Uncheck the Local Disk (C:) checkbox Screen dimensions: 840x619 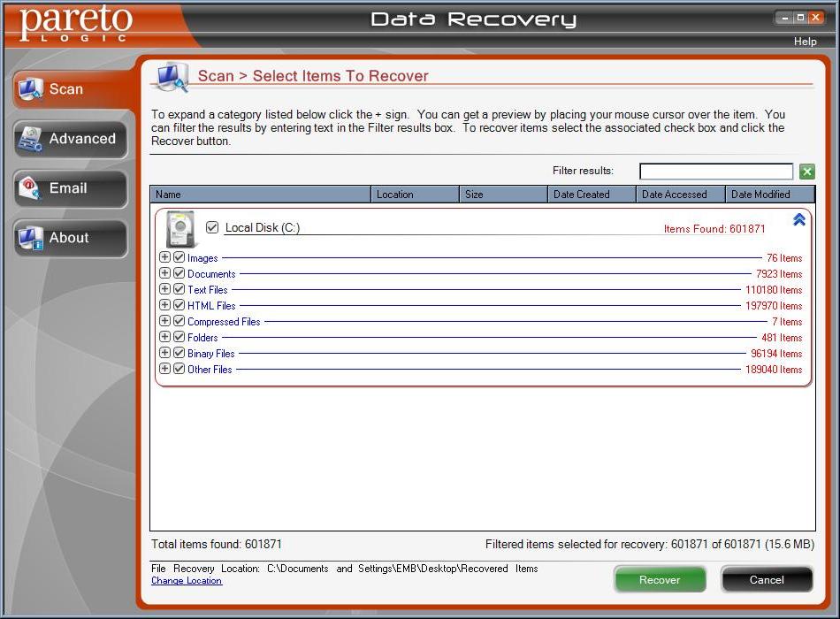click(x=212, y=227)
